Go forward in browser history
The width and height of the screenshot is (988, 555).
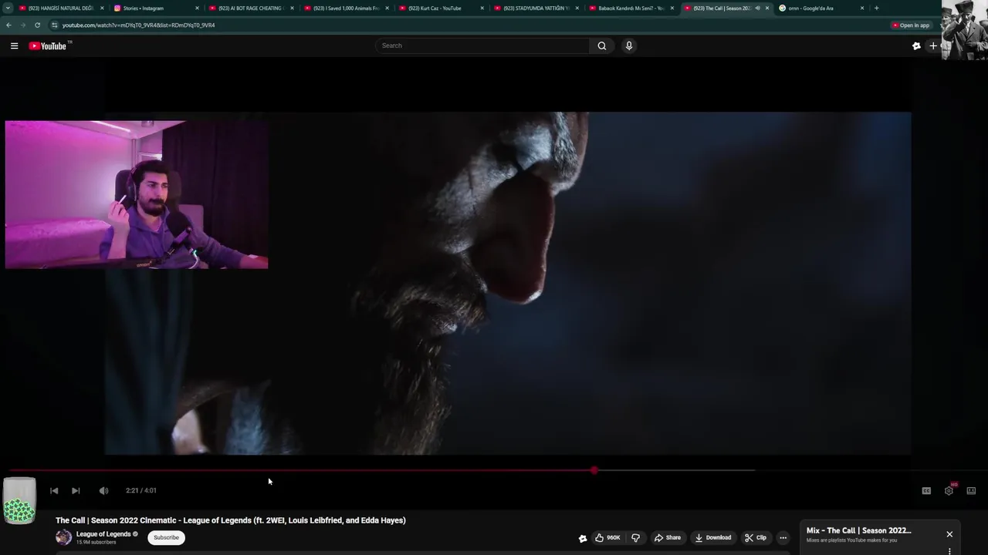point(22,25)
